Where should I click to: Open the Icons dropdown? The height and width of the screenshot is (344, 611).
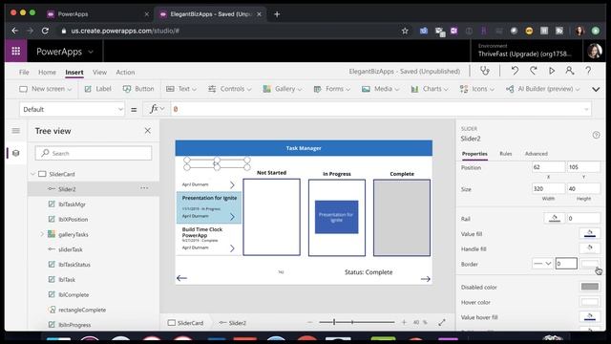(477, 89)
